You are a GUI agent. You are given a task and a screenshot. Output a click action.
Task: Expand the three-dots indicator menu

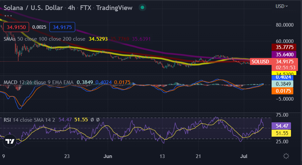point(8,16)
